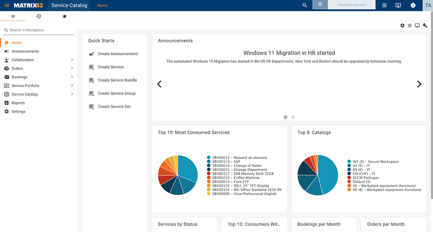433x232 pixels.
Task: Open the global search
Action: pyautogui.click(x=305, y=5)
